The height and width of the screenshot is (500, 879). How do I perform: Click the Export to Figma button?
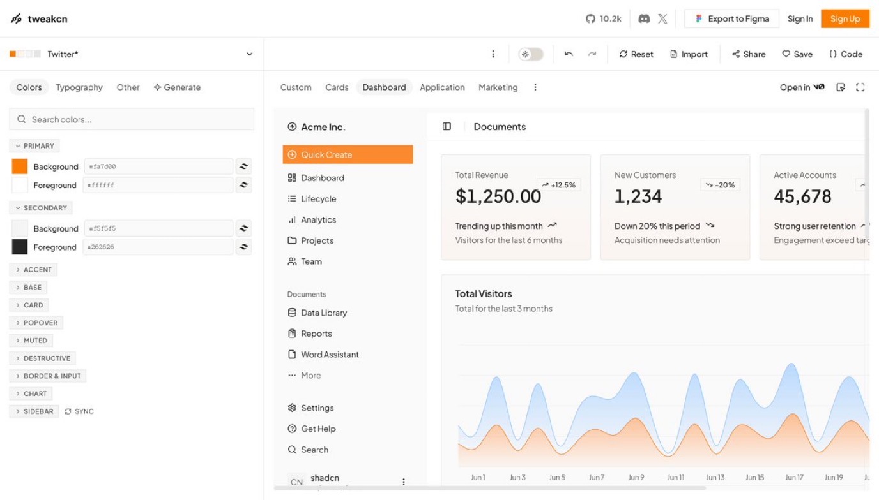coord(731,18)
